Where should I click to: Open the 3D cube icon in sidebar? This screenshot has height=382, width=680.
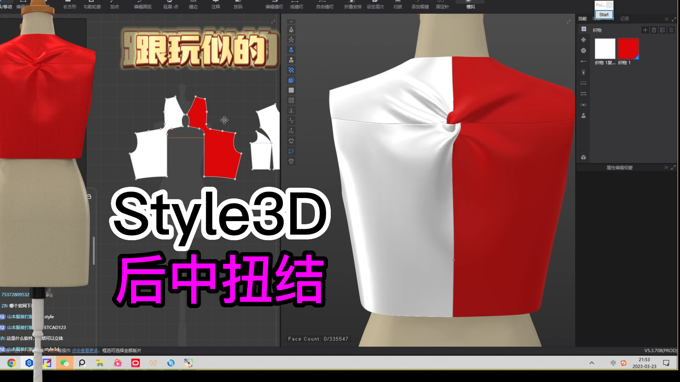point(583,157)
